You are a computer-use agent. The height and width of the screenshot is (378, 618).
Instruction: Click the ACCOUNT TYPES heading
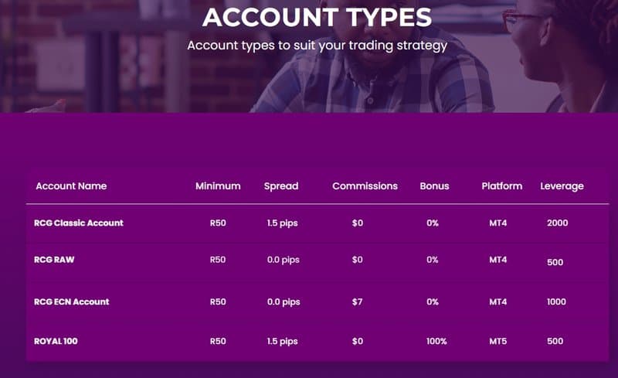point(317,17)
